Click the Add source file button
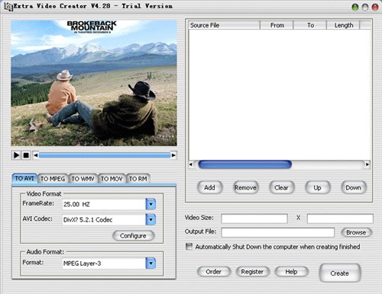This screenshot has width=382, height=294. (209, 187)
